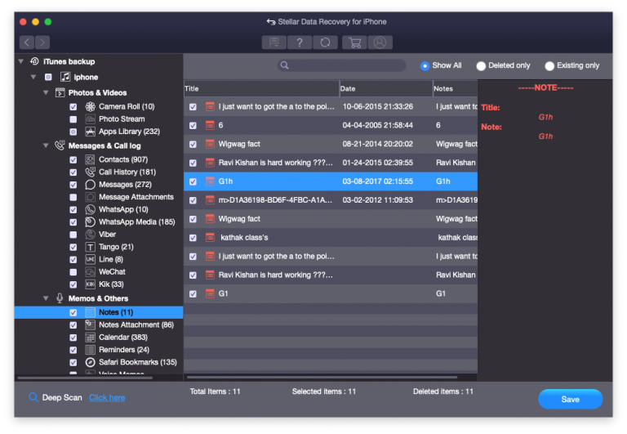Collapse the Messages & Call log section
This screenshot has width=627, height=434.
(x=46, y=145)
